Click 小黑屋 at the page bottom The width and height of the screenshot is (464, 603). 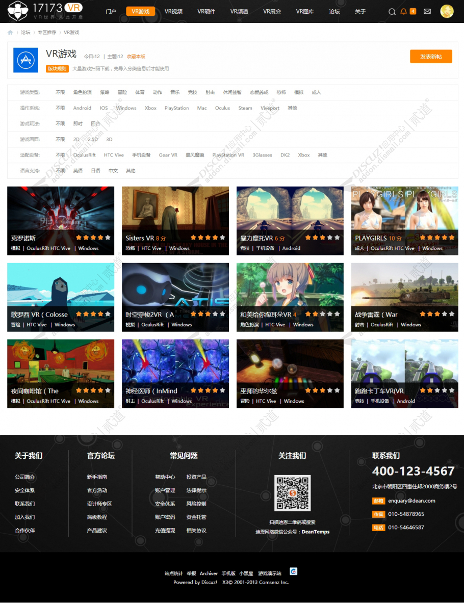click(x=246, y=573)
